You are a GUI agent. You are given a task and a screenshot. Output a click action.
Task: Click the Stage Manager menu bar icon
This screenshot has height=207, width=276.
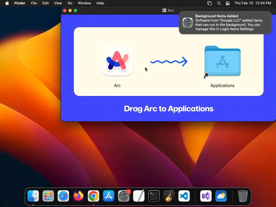pyautogui.click(x=209, y=3)
